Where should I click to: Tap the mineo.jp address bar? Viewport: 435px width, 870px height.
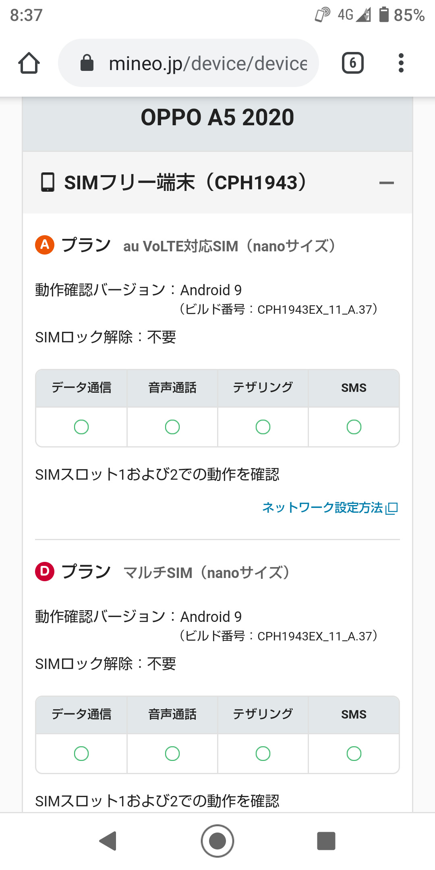(x=207, y=63)
